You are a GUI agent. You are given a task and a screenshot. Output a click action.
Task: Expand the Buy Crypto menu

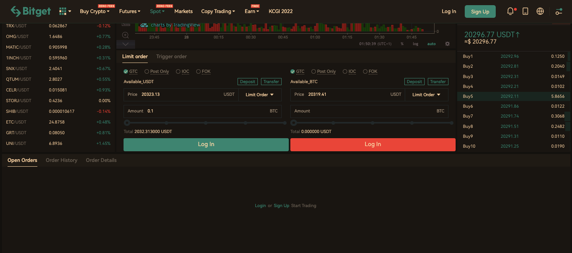pyautogui.click(x=95, y=11)
